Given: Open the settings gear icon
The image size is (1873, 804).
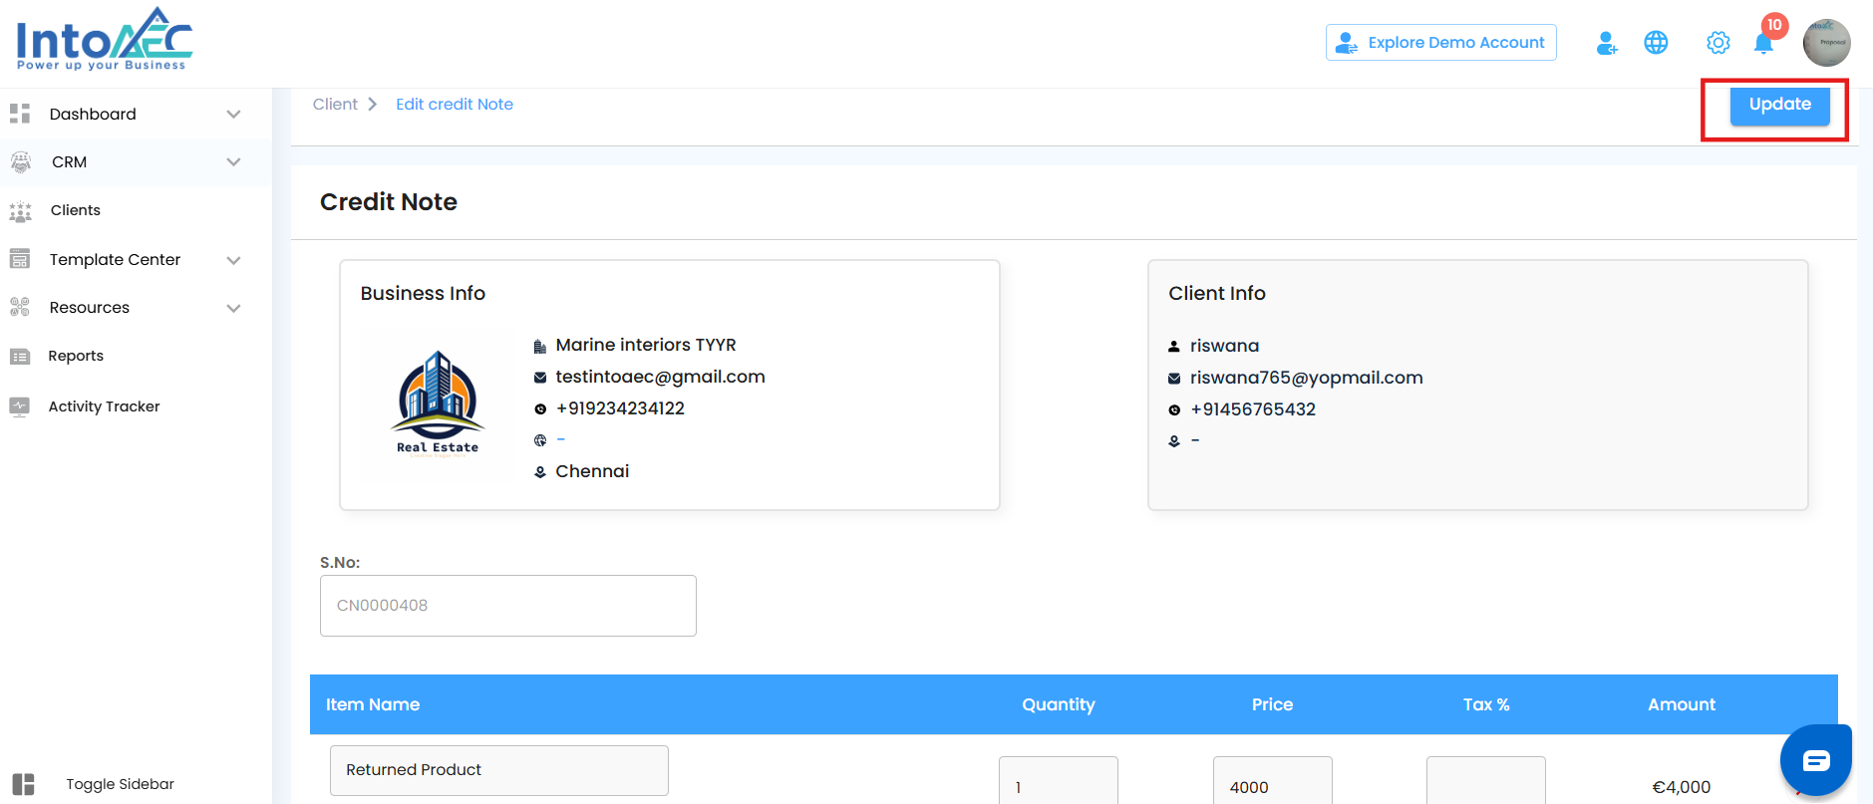Looking at the screenshot, I should (x=1717, y=43).
